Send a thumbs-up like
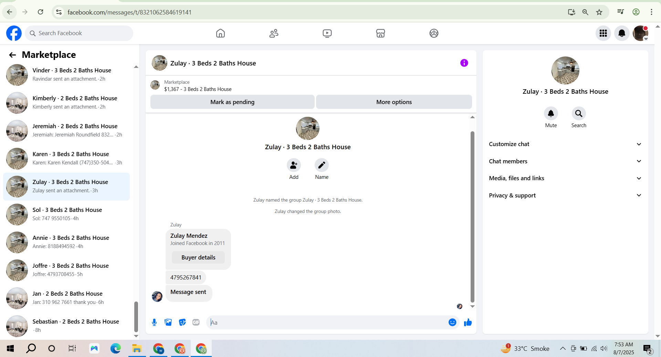This screenshot has height=357, width=661. 468,322
